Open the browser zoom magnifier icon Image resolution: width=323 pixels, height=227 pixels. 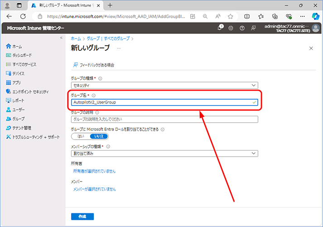[205, 16]
